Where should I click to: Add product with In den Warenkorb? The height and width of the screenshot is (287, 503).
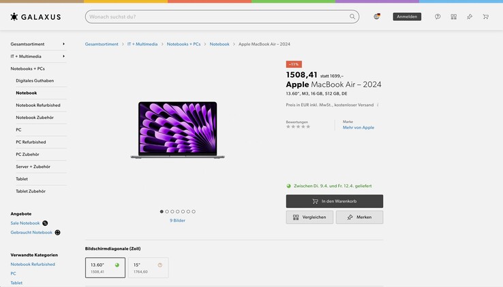tap(335, 201)
